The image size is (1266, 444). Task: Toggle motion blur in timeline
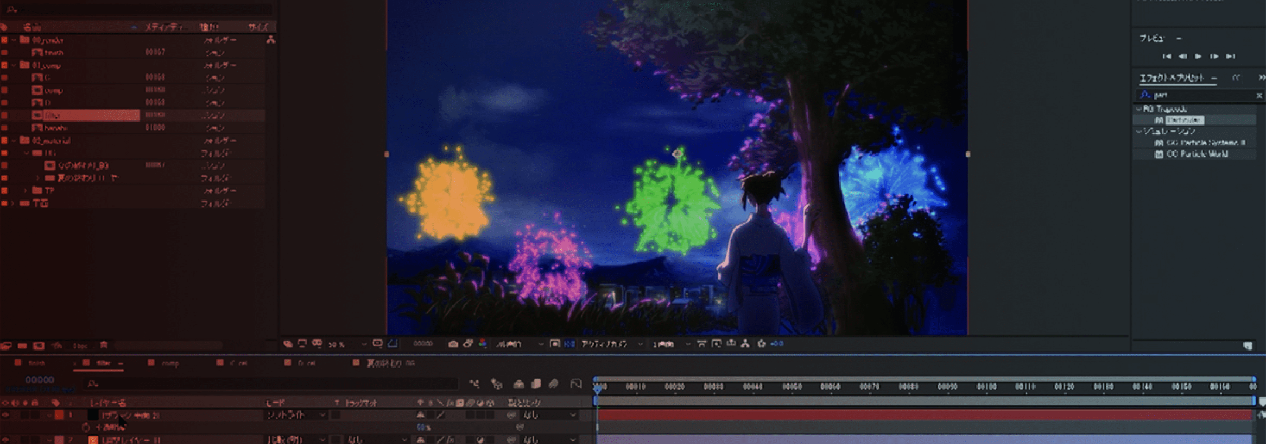coord(553,384)
